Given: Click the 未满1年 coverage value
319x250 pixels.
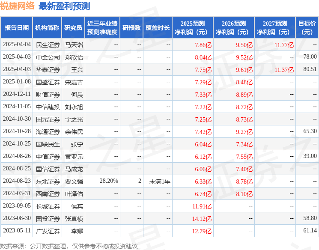Looking at the screenshot, I should (160, 181).
